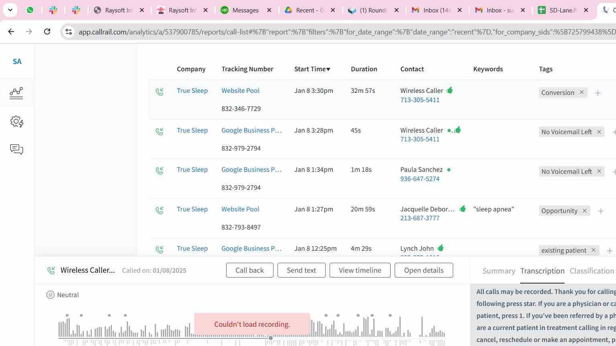Click the SA account initials

17,62
